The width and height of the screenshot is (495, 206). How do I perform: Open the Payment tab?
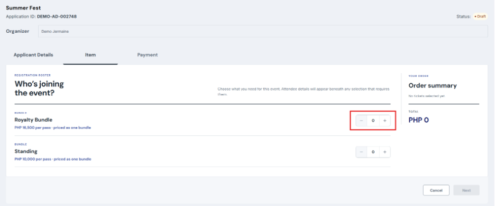[148, 55]
